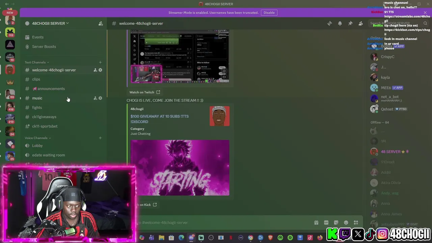
Task: Switch to announcements channel
Action: click(63, 89)
